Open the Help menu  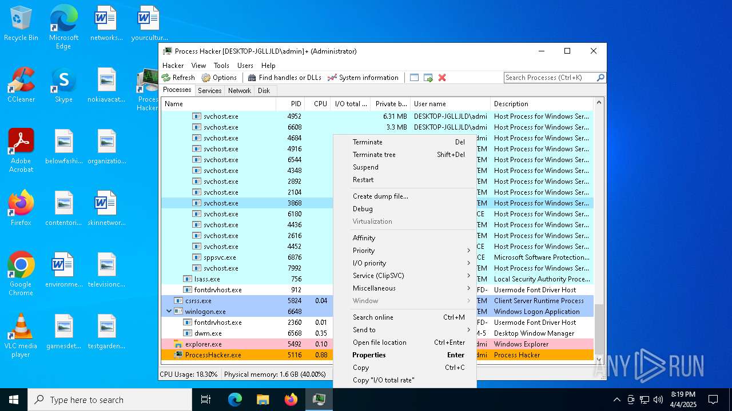point(268,66)
